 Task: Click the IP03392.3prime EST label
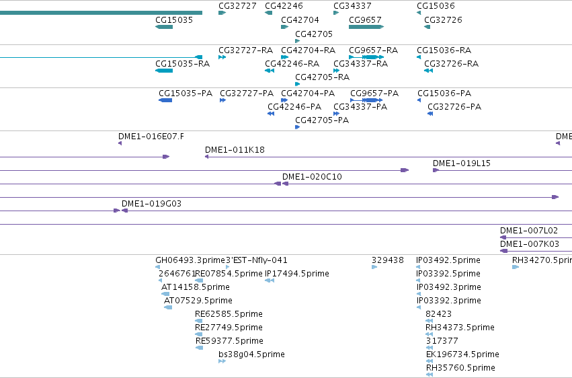tap(448, 301)
